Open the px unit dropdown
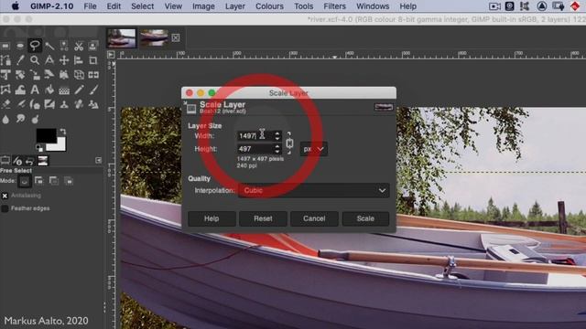Image resolution: width=586 pixels, height=329 pixels. (313, 149)
